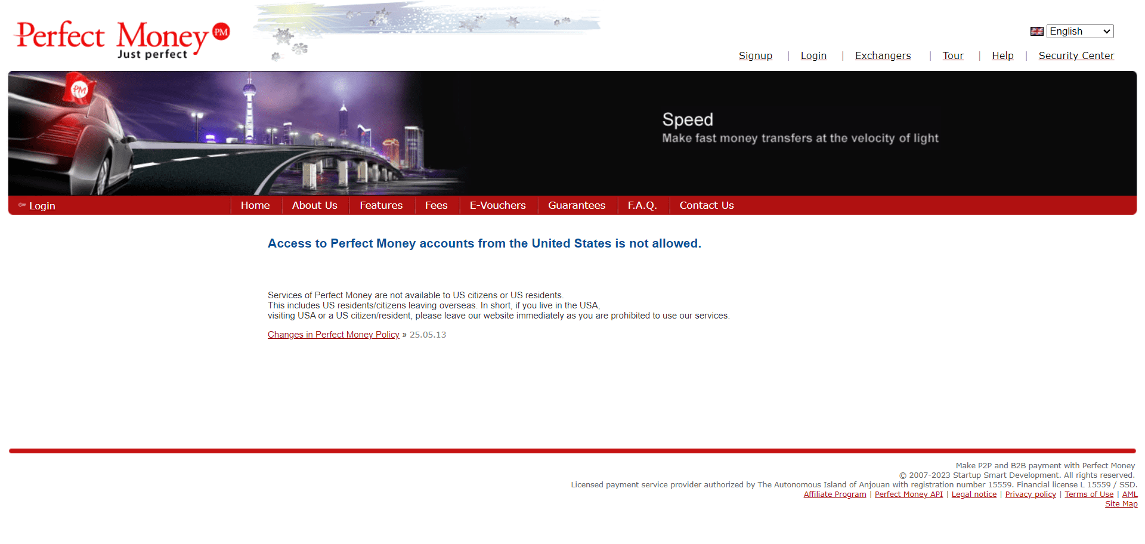Click the 'Make P2P and B2B payment' footer text

coord(1045,466)
